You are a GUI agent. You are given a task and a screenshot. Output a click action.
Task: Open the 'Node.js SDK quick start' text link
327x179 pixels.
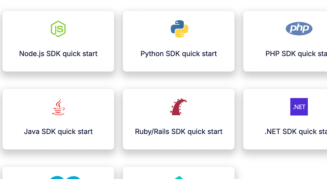58,54
